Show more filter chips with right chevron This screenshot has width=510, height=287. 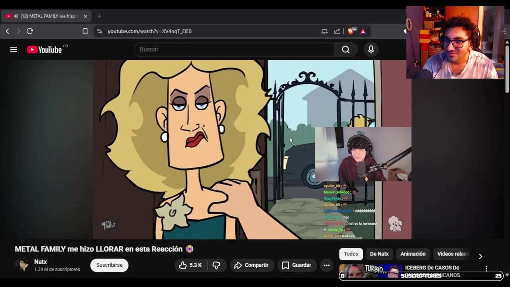coord(481,256)
